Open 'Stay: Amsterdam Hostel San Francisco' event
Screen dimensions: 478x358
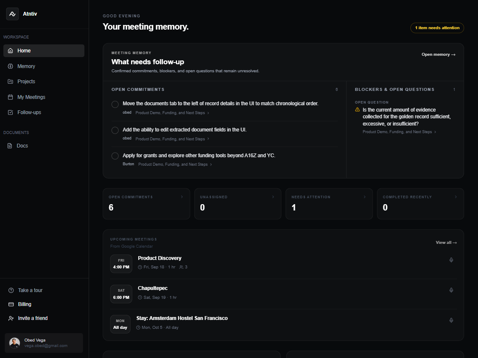click(182, 318)
